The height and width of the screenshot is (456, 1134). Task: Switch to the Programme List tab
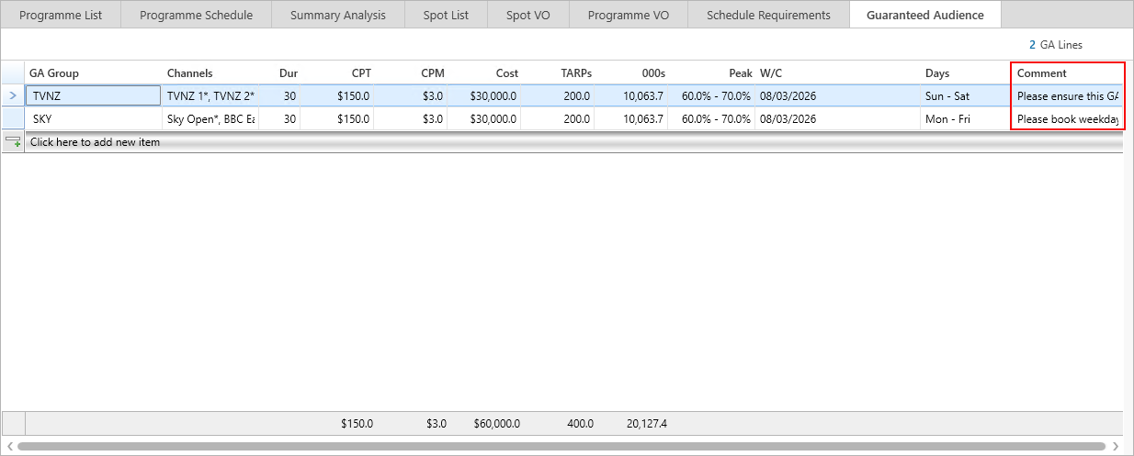(61, 15)
